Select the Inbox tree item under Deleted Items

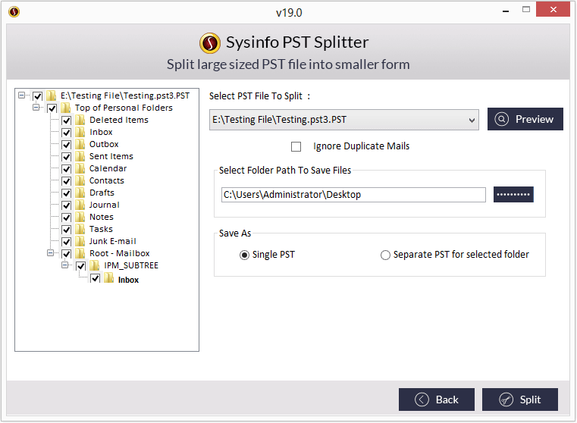101,132
